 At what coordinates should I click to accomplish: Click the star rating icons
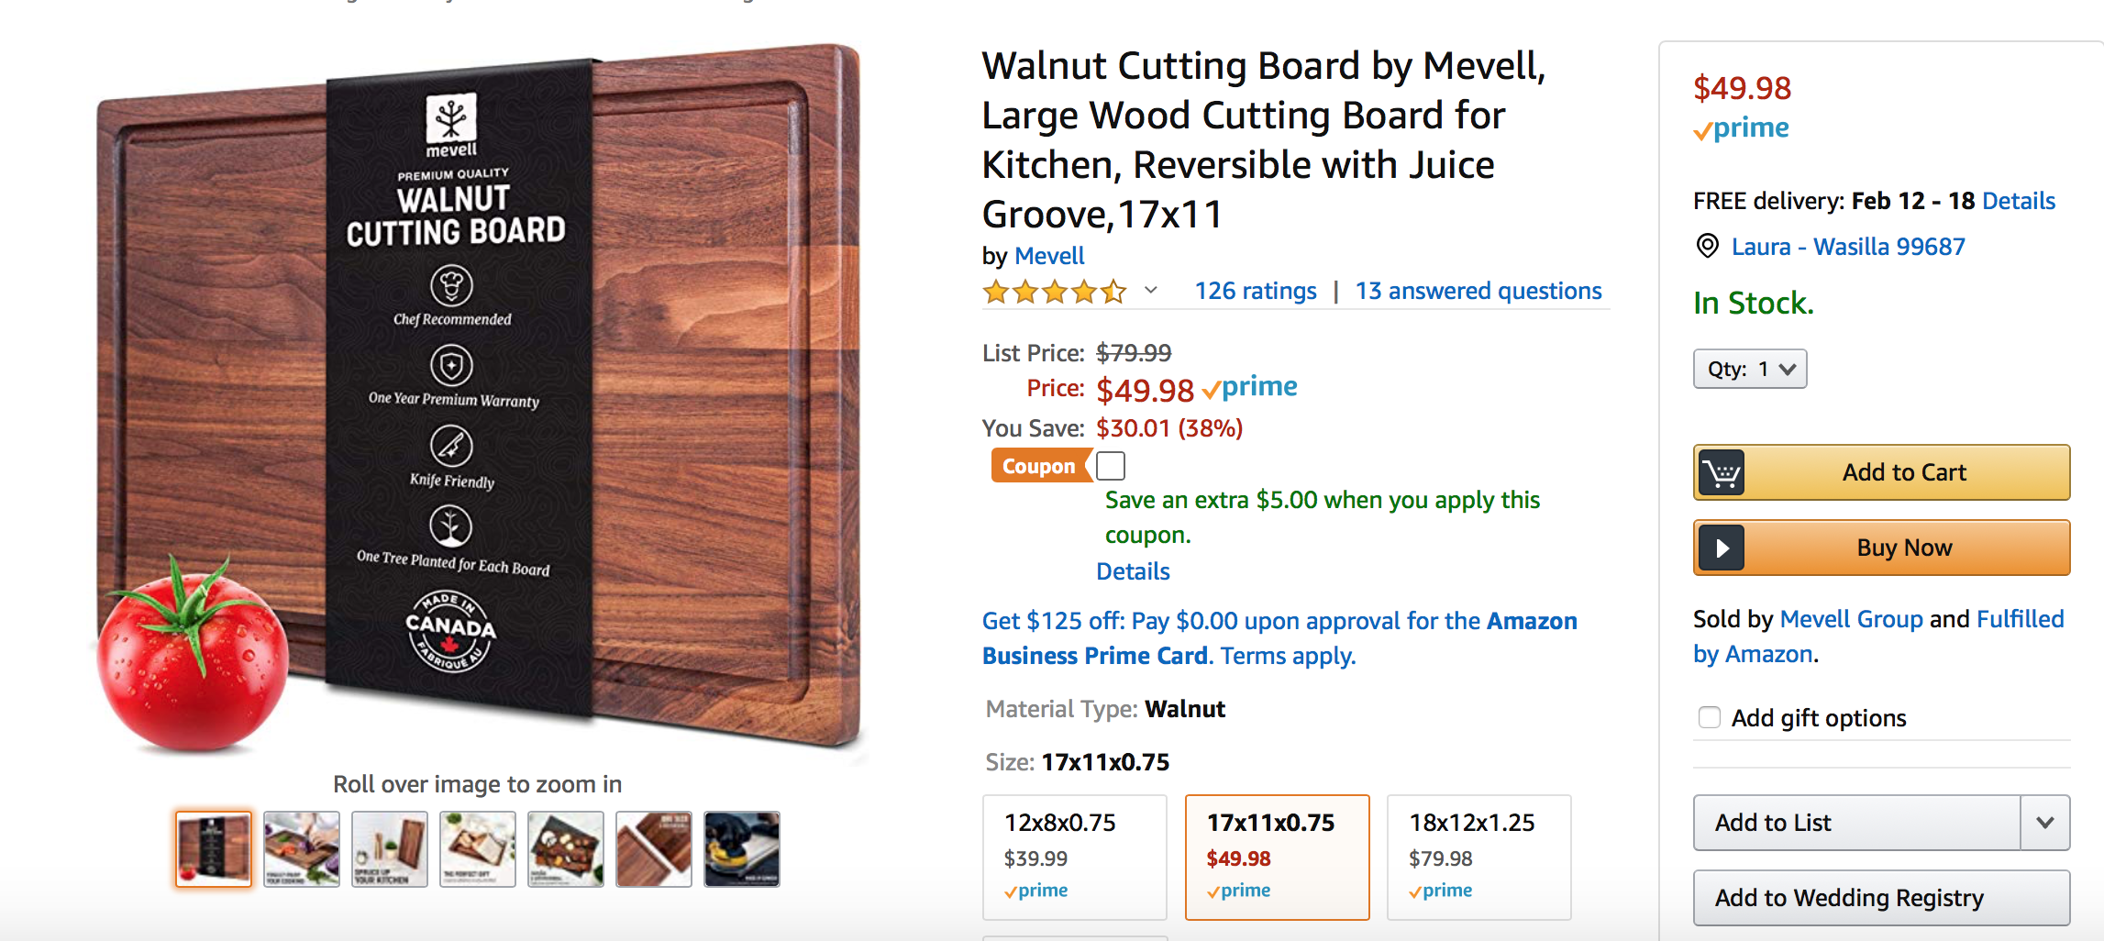pos(1054,293)
